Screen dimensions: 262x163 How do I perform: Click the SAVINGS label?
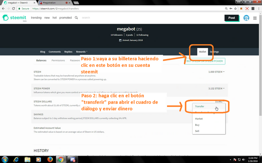pyautogui.click(x=38, y=115)
